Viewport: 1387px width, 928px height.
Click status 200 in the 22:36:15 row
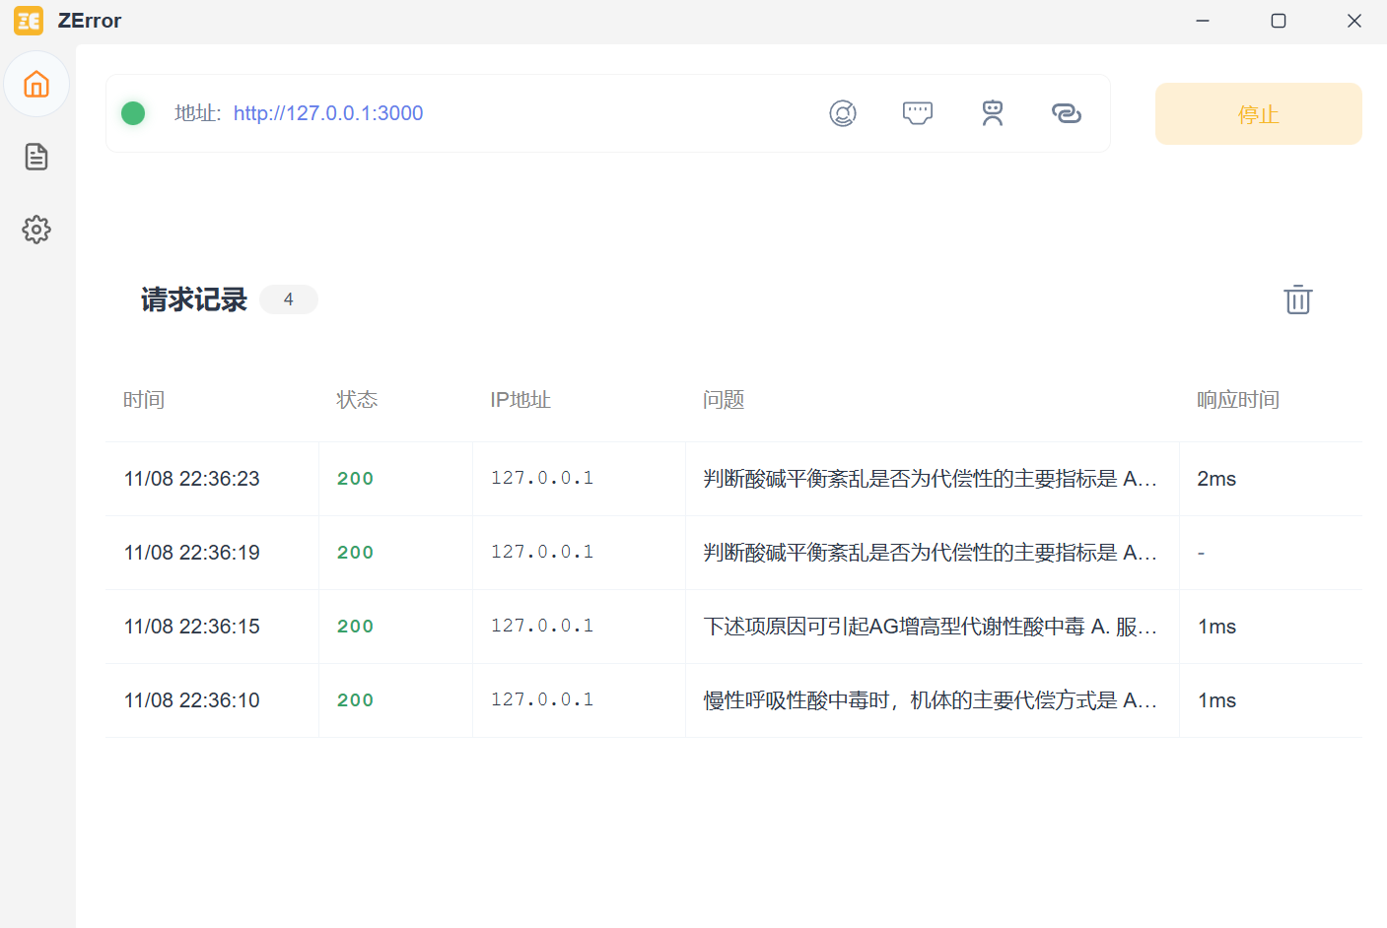pyautogui.click(x=356, y=627)
